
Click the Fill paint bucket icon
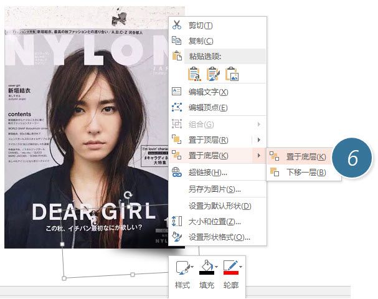point(207,267)
